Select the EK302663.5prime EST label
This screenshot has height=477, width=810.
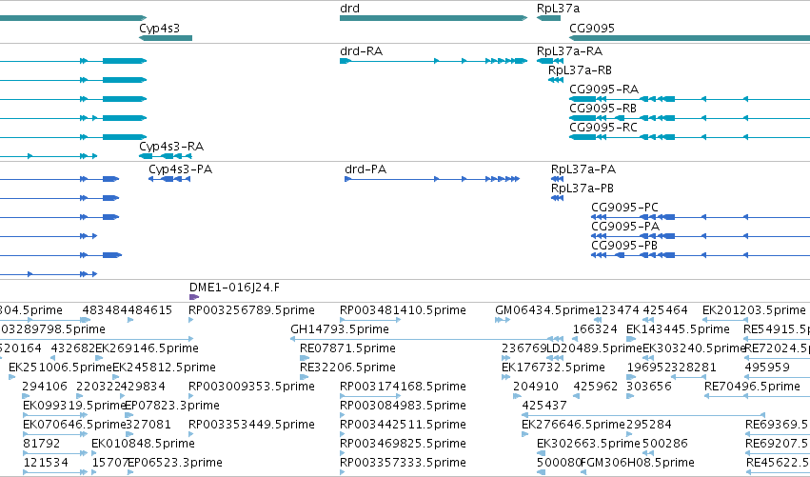[x=588, y=445]
